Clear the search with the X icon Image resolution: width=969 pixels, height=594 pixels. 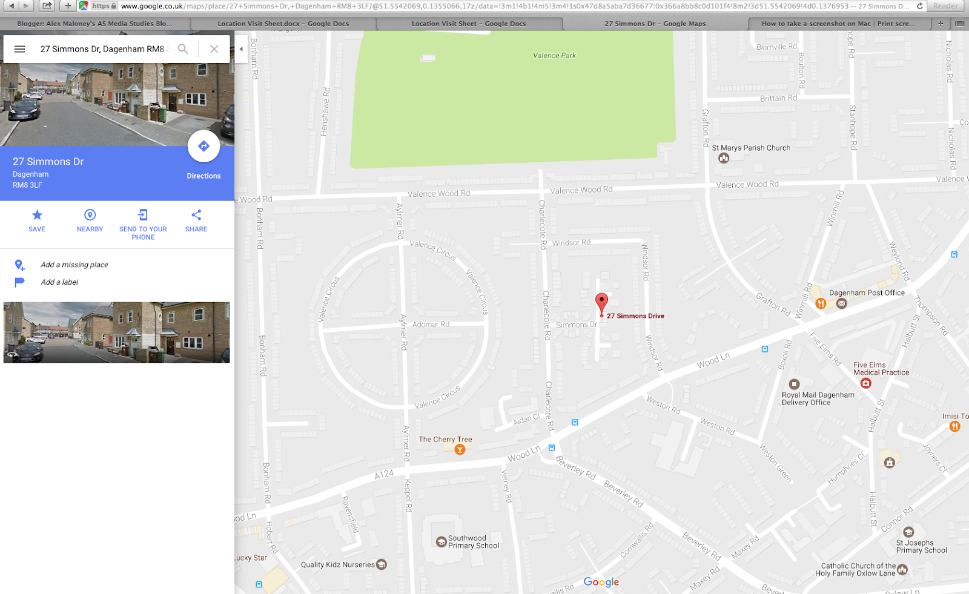pos(214,49)
